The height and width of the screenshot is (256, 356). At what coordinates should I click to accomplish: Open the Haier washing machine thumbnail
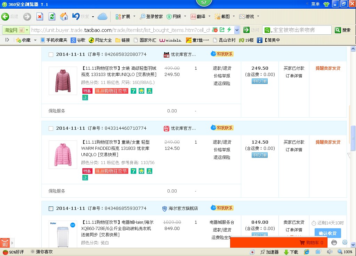tap(63, 234)
